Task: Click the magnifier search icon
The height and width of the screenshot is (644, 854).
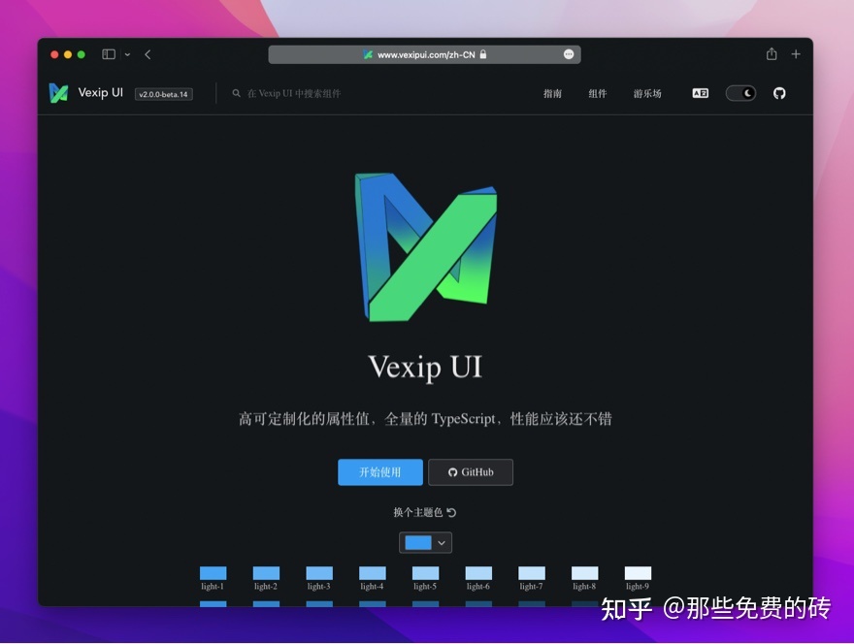Action: click(x=237, y=94)
